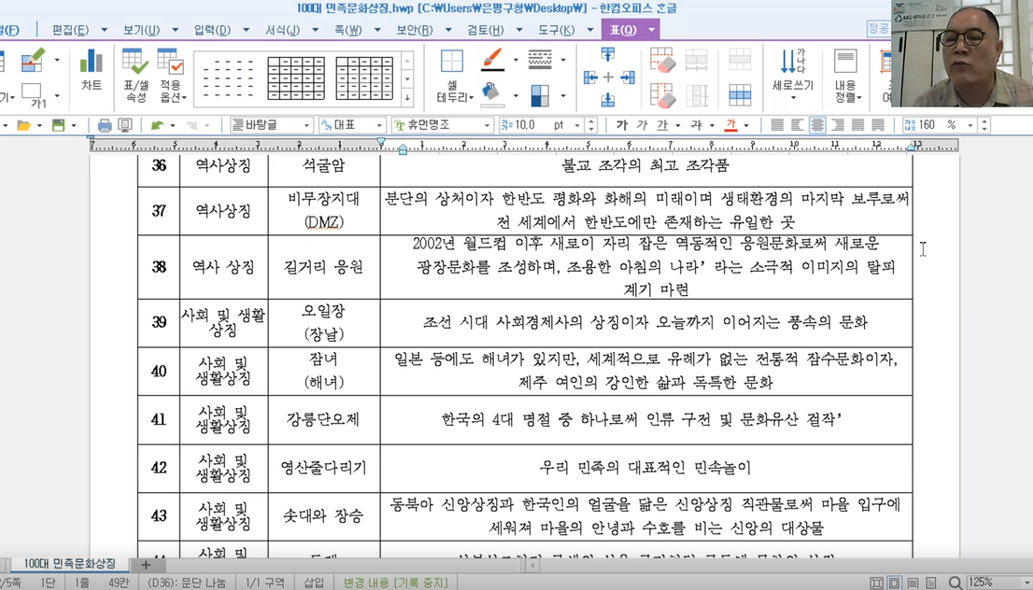Add a new document tab with plus
This screenshot has width=1033, height=590.
[146, 565]
